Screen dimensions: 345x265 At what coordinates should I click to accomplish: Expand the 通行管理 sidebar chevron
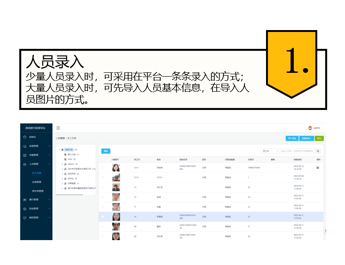pos(49,200)
